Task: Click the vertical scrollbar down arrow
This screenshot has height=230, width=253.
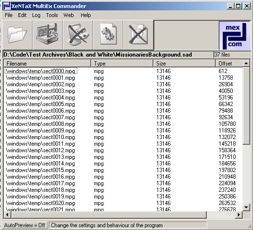Action: [246, 207]
